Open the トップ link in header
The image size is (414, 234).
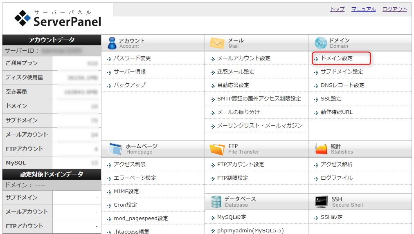coord(337,9)
